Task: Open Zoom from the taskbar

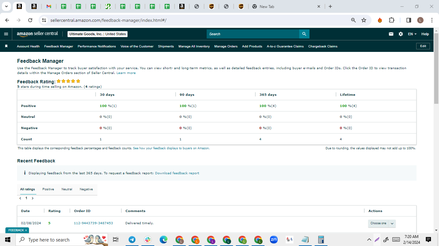Action: coord(274,240)
